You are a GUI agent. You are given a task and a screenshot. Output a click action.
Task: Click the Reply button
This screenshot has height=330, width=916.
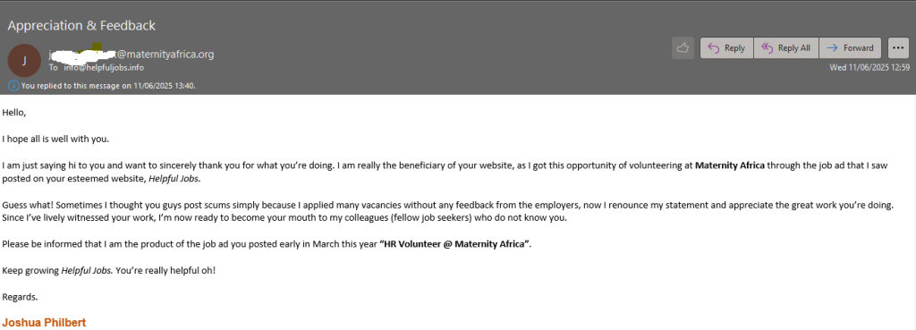point(726,48)
